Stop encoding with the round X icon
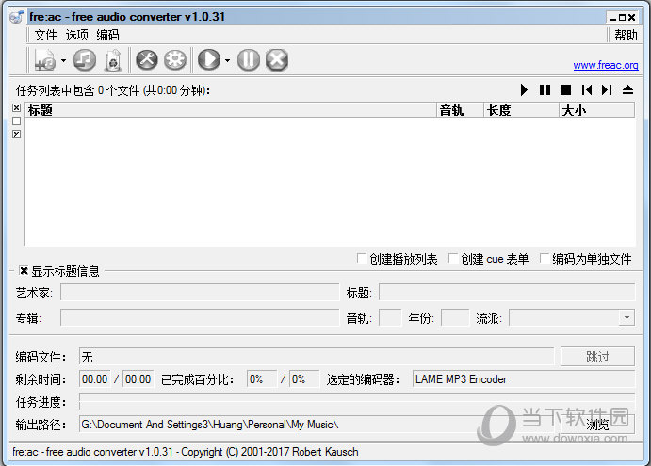The width and height of the screenshot is (651, 466). [276, 60]
